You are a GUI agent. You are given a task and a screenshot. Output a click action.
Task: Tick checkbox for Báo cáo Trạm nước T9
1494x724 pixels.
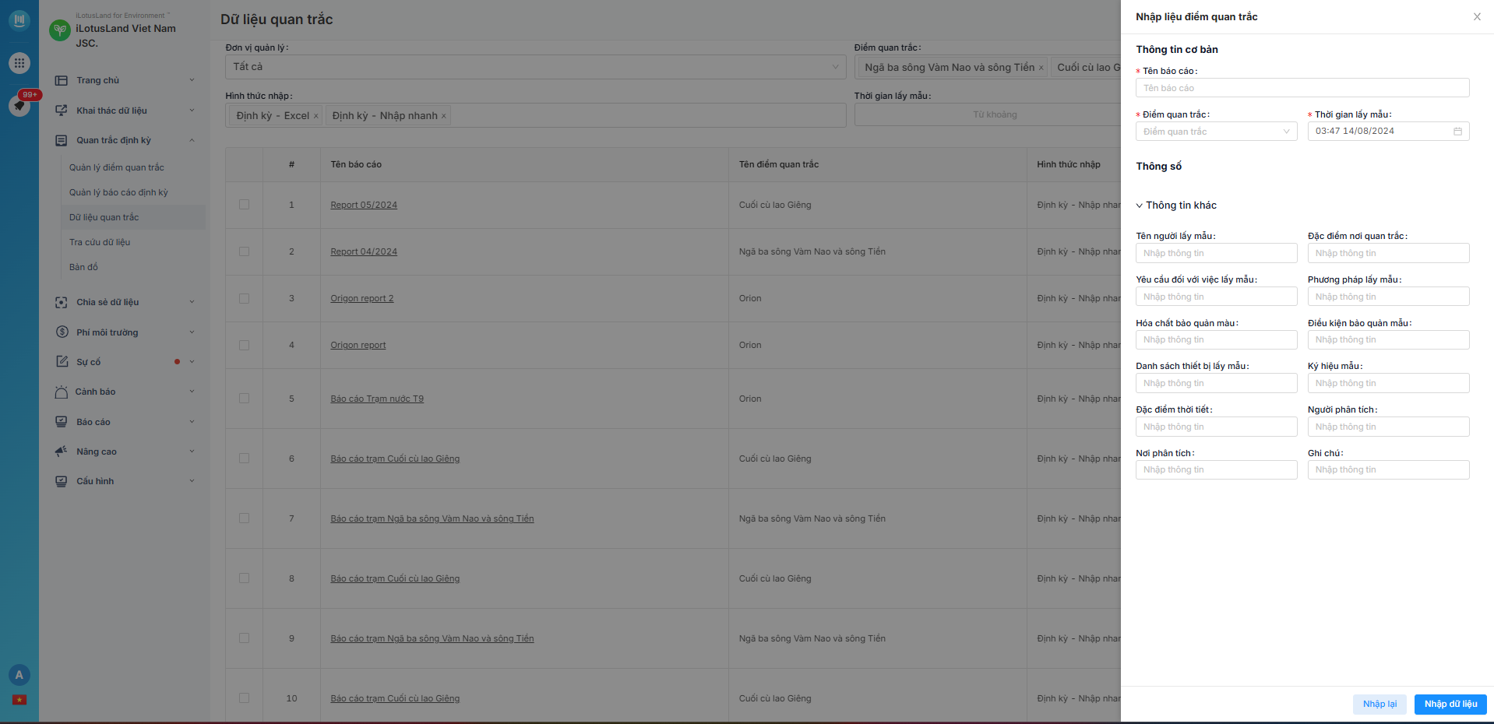[x=244, y=399]
